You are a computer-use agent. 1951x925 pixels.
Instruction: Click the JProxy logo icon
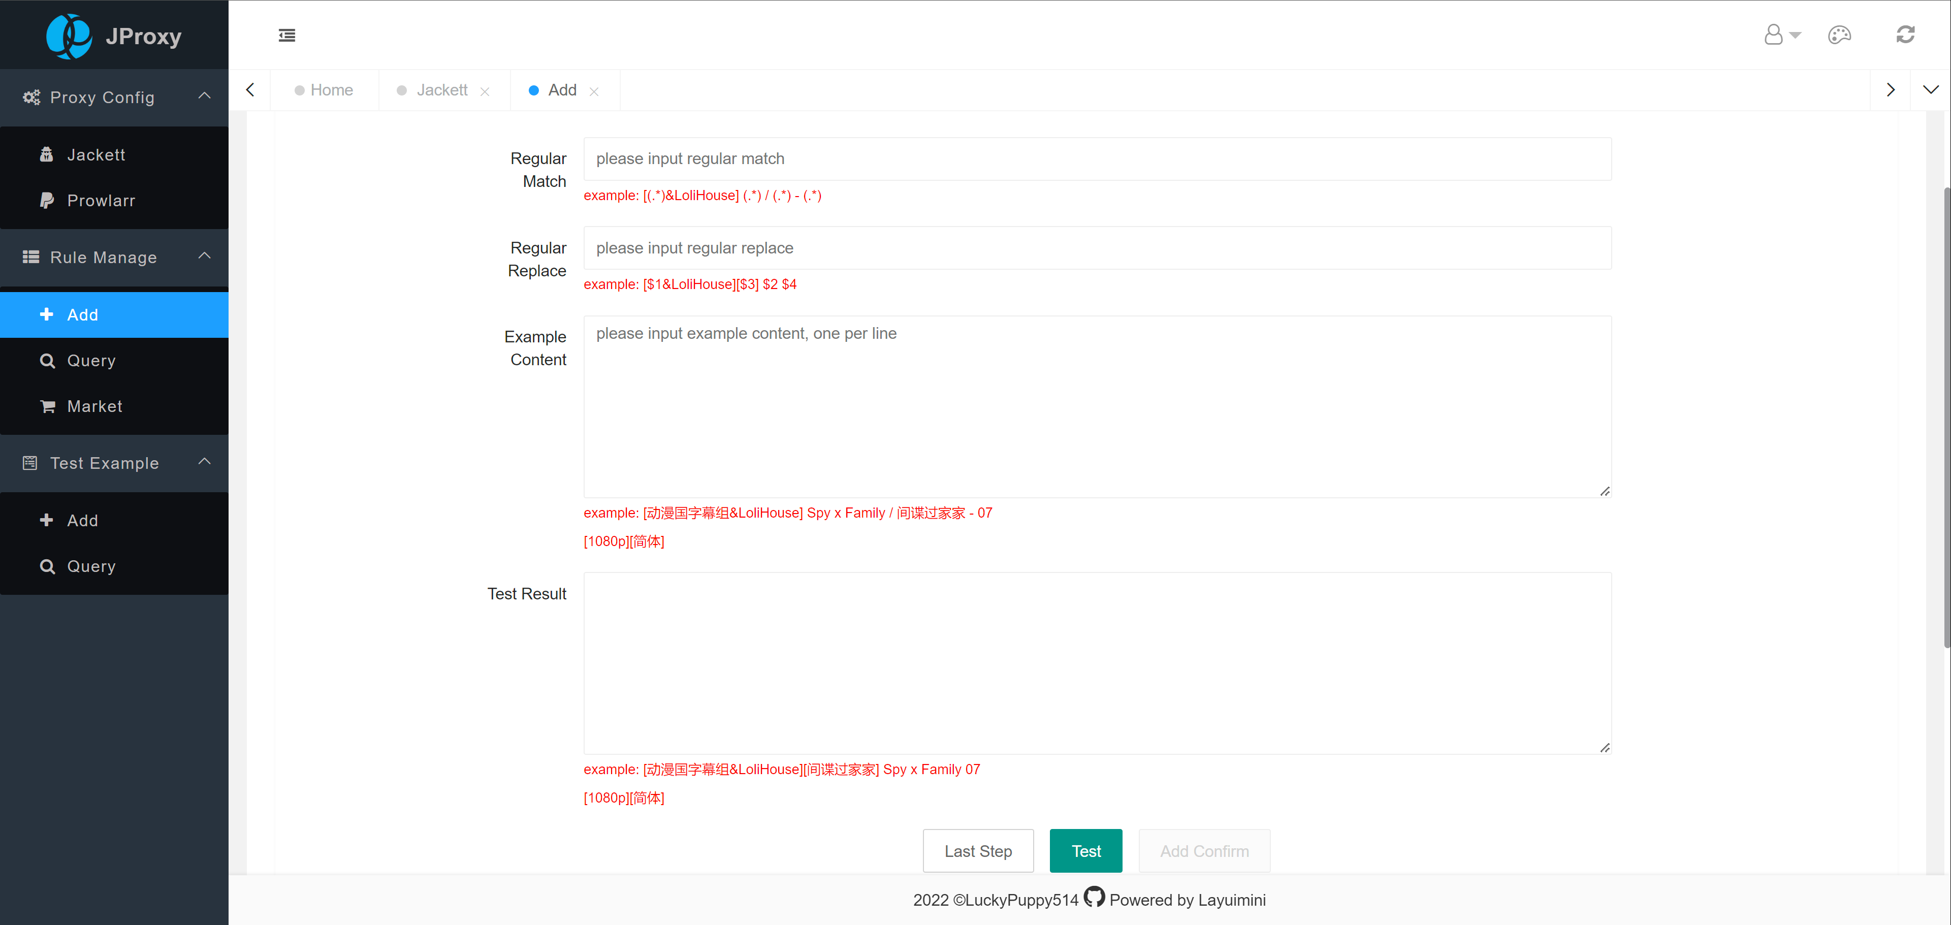(x=69, y=36)
